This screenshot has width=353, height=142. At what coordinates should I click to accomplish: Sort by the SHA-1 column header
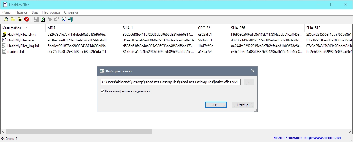tap(159, 28)
